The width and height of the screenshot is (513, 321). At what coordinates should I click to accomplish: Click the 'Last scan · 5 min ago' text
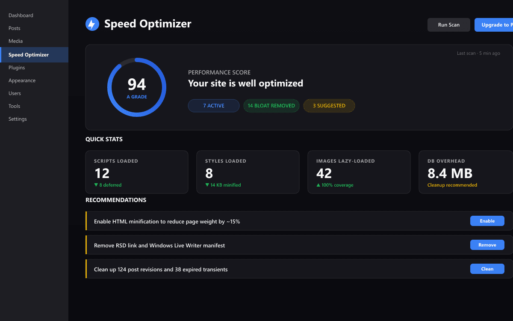click(478, 53)
